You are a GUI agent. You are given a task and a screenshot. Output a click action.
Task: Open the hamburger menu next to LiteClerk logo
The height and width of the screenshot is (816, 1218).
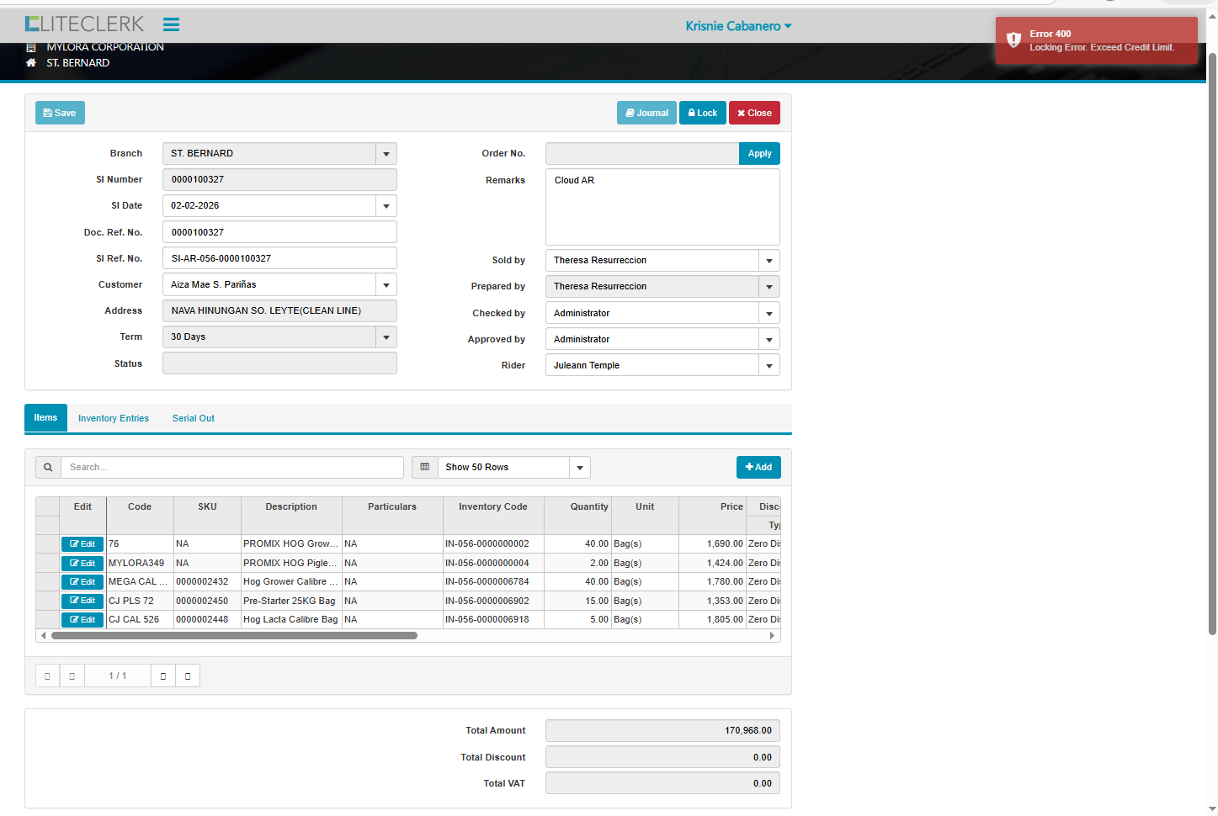click(171, 24)
